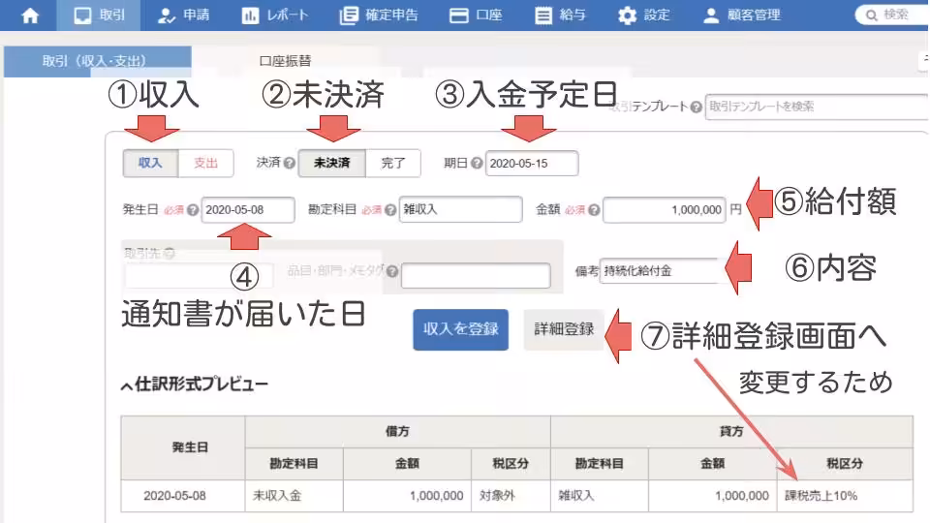Open the レポート menu
The width and height of the screenshot is (930, 523).
pos(275,15)
